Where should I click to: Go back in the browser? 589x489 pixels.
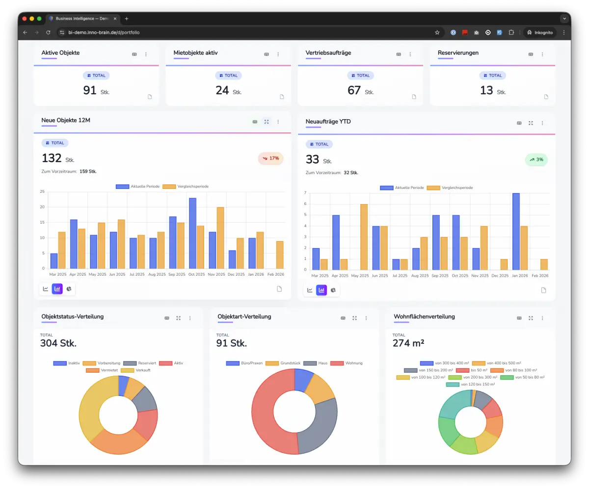coord(26,32)
